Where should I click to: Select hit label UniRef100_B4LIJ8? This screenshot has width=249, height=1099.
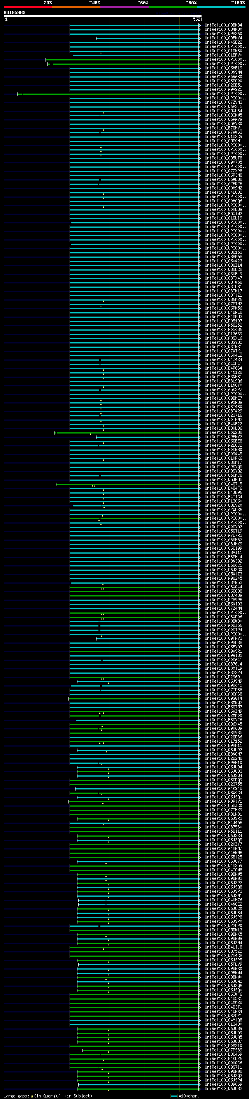(223, 947)
